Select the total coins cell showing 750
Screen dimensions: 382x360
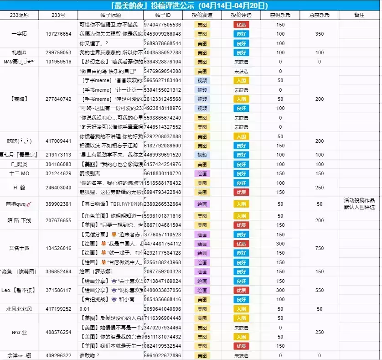tap(319, 248)
